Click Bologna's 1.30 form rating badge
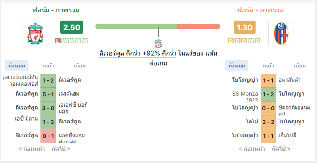The image size is (317, 163). coord(244,27)
